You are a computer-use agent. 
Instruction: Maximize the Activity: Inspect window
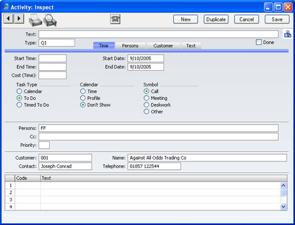(278, 7)
